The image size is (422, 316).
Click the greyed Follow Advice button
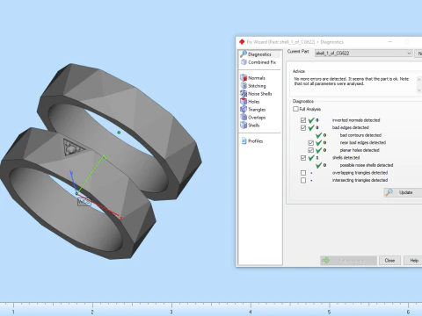(348, 260)
